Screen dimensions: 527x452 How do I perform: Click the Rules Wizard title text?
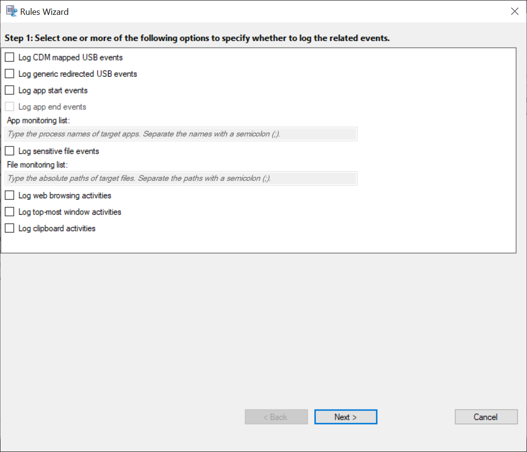[44, 11]
